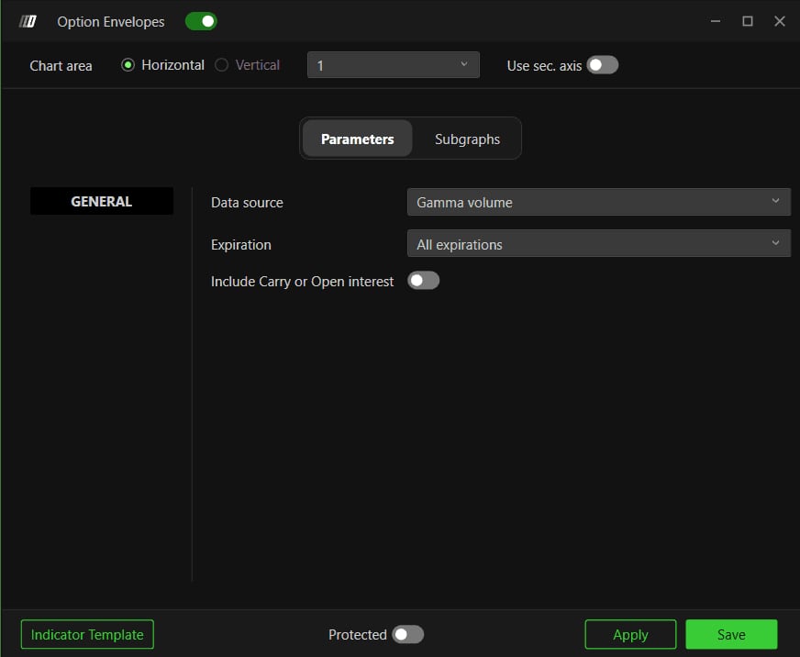
Task: Open the Indicator Template button
Action: [x=87, y=635]
